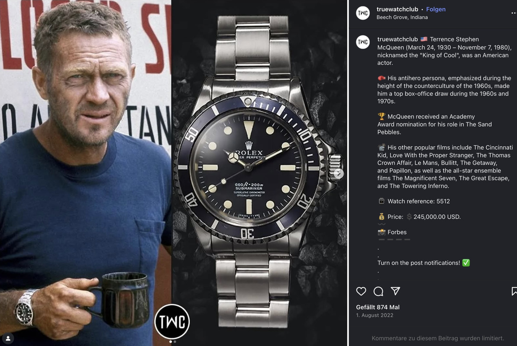Open the Beech Grove, Indiana location
The width and height of the screenshot is (517, 346).
click(402, 17)
